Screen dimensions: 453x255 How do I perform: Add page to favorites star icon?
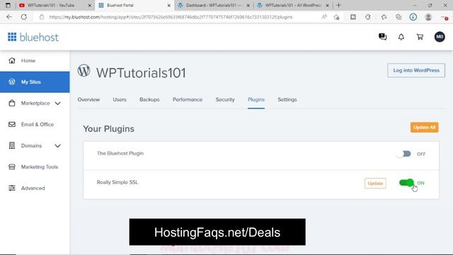pos(336,17)
